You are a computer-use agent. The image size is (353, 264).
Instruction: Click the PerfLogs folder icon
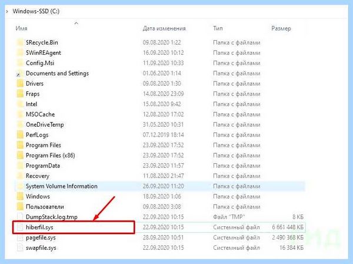[20, 135]
